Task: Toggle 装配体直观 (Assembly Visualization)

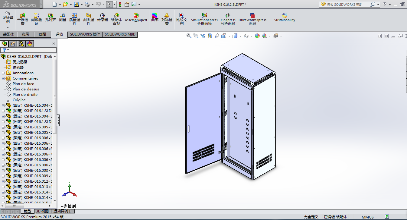Action: click(116, 18)
